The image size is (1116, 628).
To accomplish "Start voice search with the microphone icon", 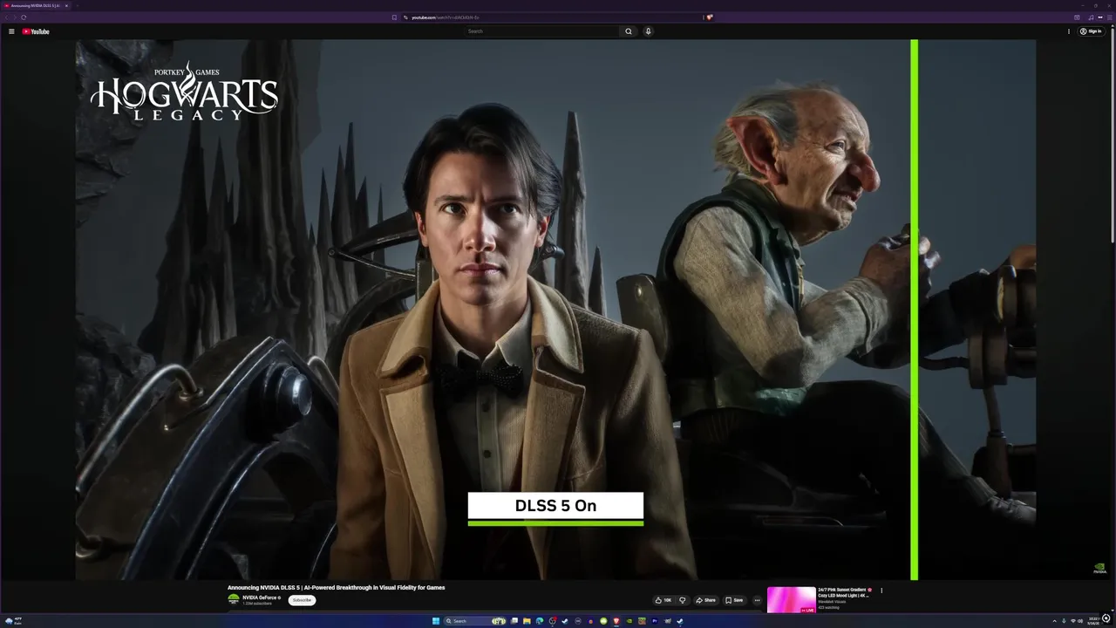I will pos(648,31).
